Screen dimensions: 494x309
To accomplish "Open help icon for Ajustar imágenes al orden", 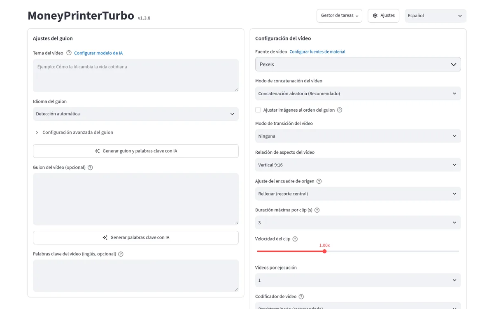I will 340,110.
